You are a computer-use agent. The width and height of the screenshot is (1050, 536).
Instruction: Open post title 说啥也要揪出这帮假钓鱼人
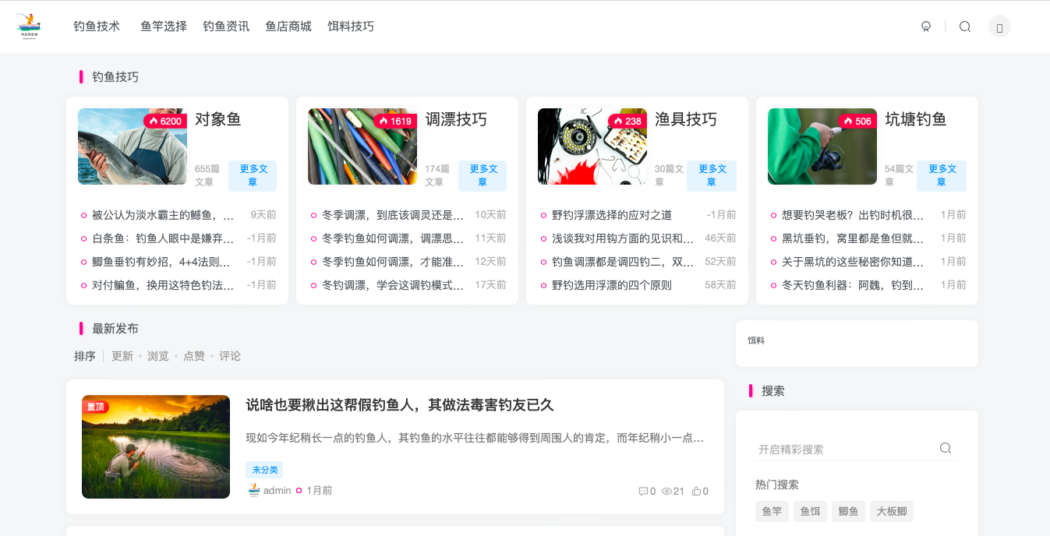(399, 405)
